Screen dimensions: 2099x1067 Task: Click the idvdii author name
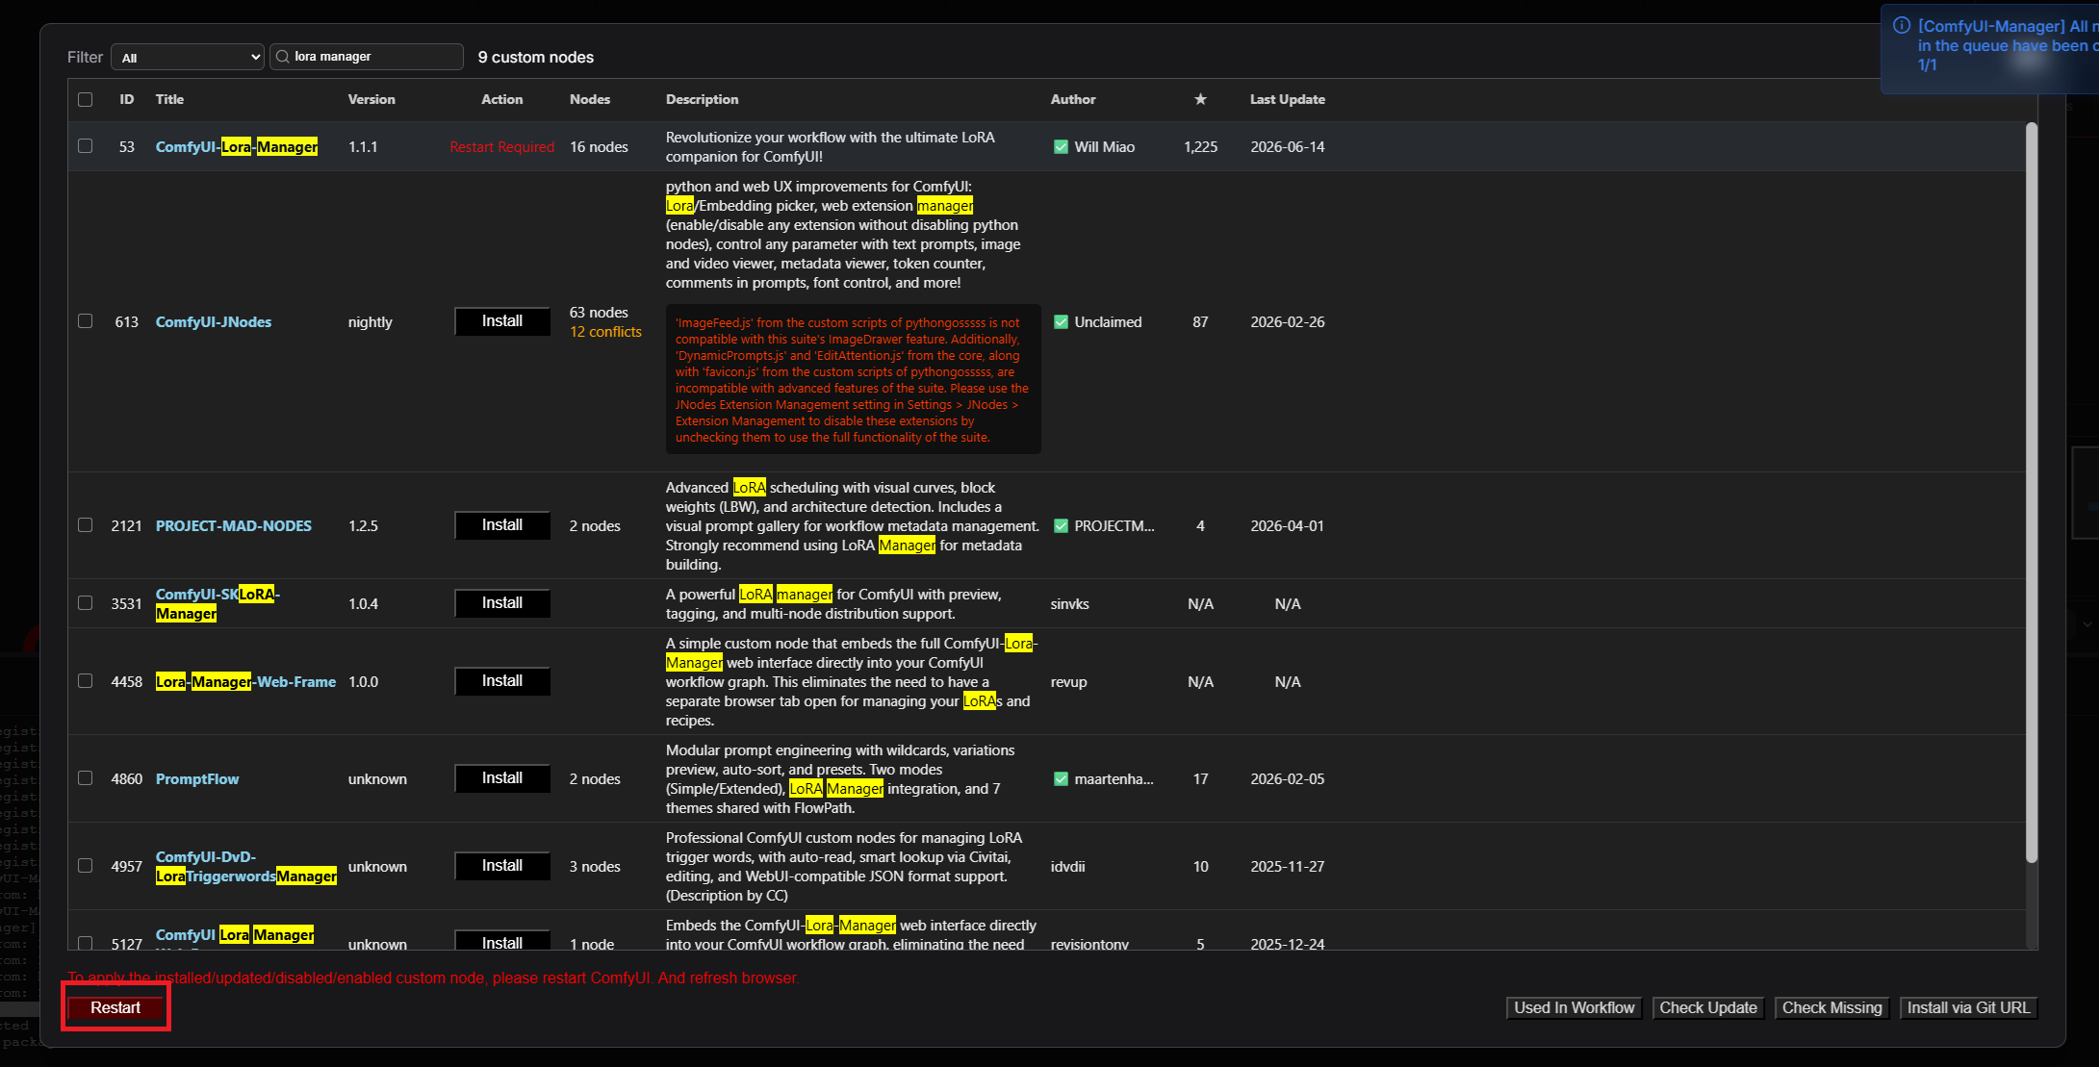pyautogui.click(x=1068, y=867)
